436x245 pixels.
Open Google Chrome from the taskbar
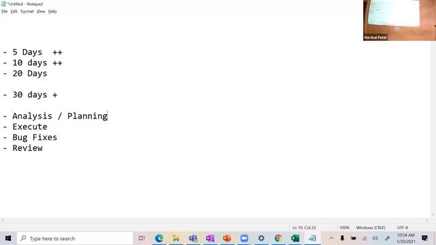[x=278, y=238]
